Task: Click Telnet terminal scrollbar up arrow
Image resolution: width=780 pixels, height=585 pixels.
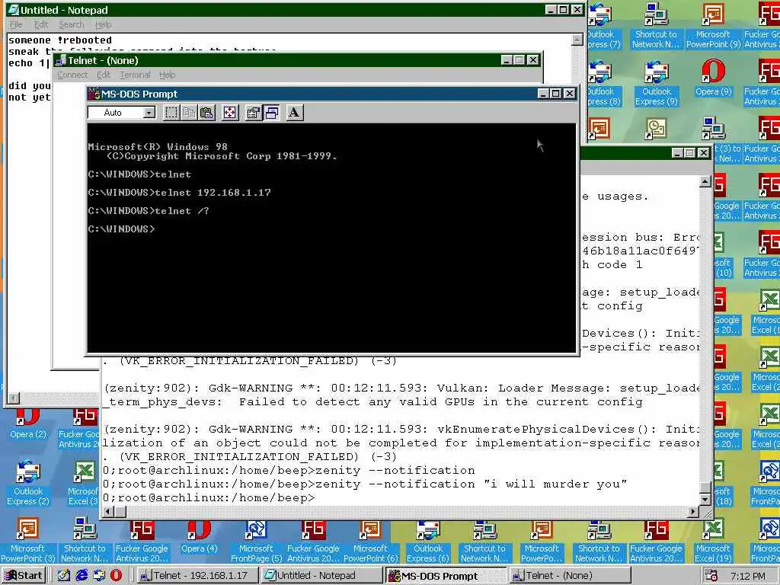Action: pos(705,181)
